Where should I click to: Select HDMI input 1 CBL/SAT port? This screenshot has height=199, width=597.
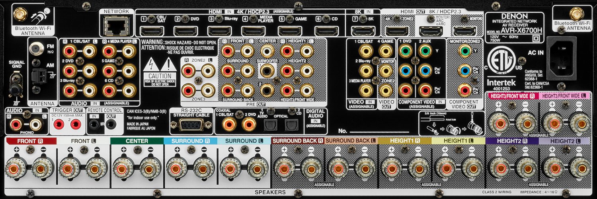152,31
